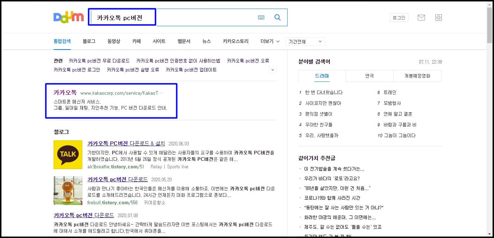Expand the 더보기 menu
The width and height of the screenshot is (494, 238).
pyautogui.click(x=270, y=41)
